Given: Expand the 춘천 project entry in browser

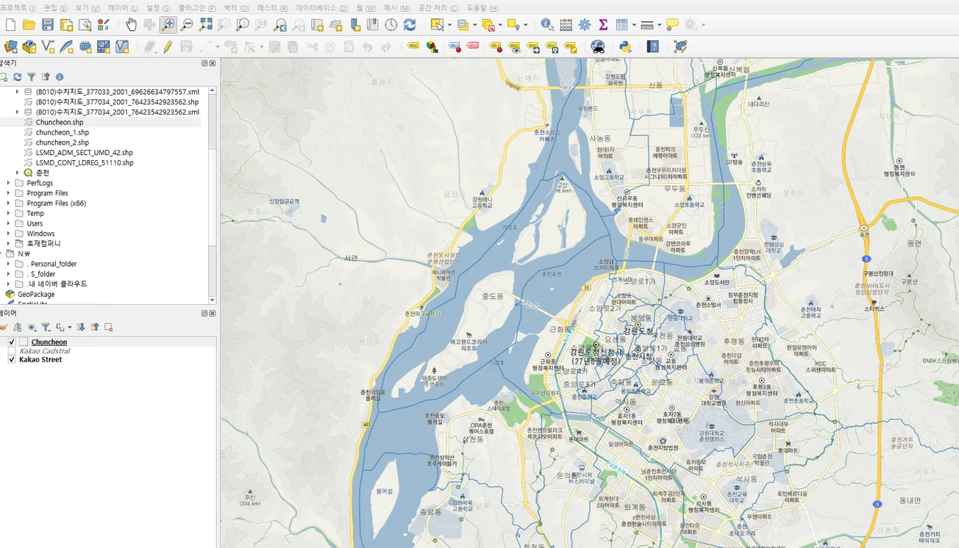Looking at the screenshot, I should pyautogui.click(x=17, y=173).
